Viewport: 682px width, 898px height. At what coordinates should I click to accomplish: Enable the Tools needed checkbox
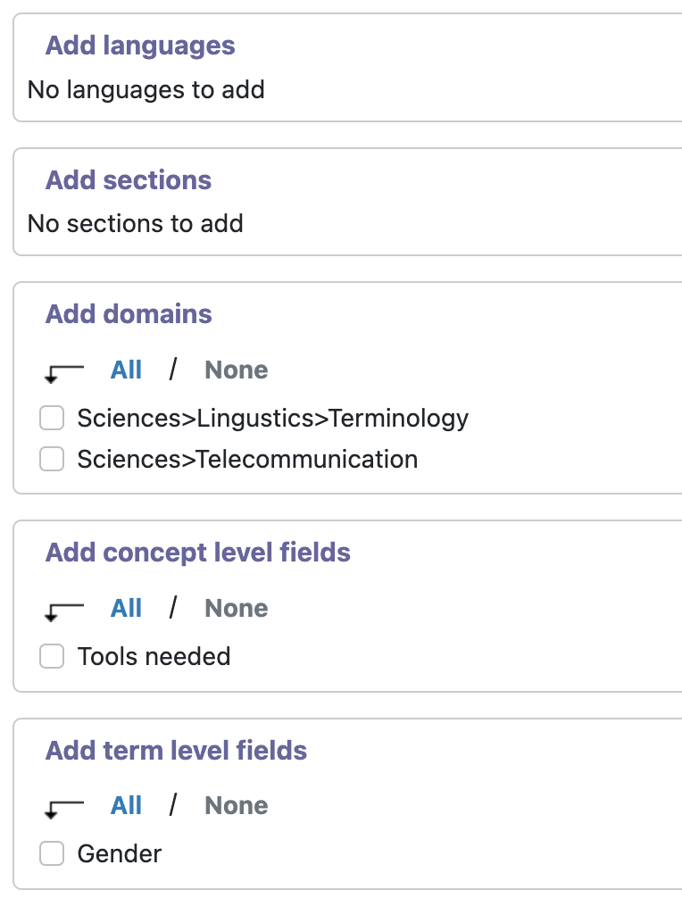[52, 656]
